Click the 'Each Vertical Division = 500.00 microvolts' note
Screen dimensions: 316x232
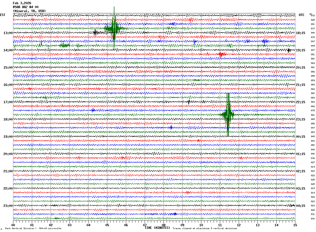pos(33,229)
